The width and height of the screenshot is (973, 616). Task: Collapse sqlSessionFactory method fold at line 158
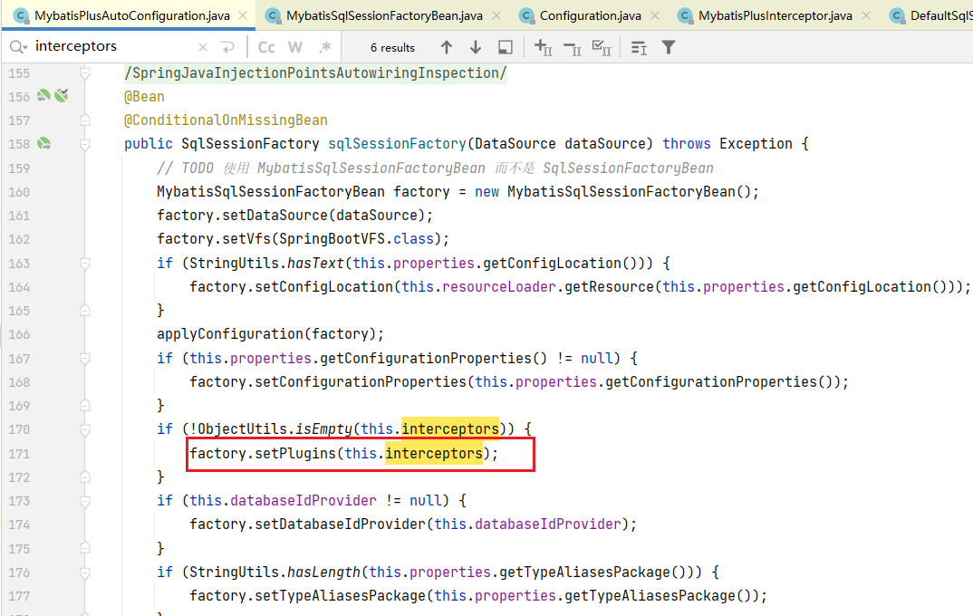tap(84, 144)
